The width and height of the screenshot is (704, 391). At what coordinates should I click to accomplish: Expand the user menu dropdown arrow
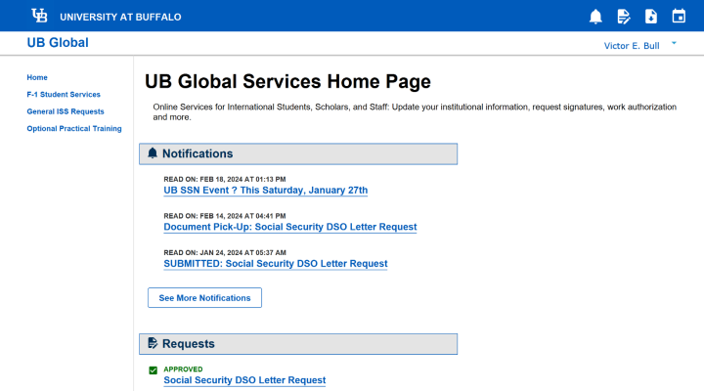point(674,43)
